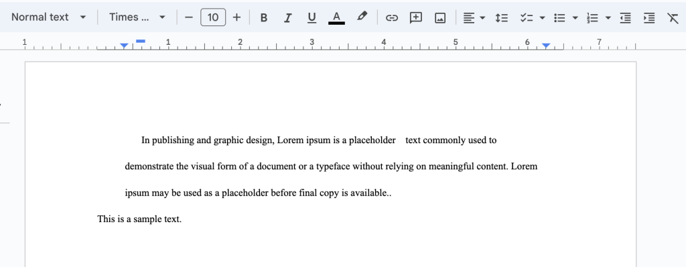Click the font size field showing 10
Viewport: 686px width, 267px height.
pyautogui.click(x=213, y=17)
